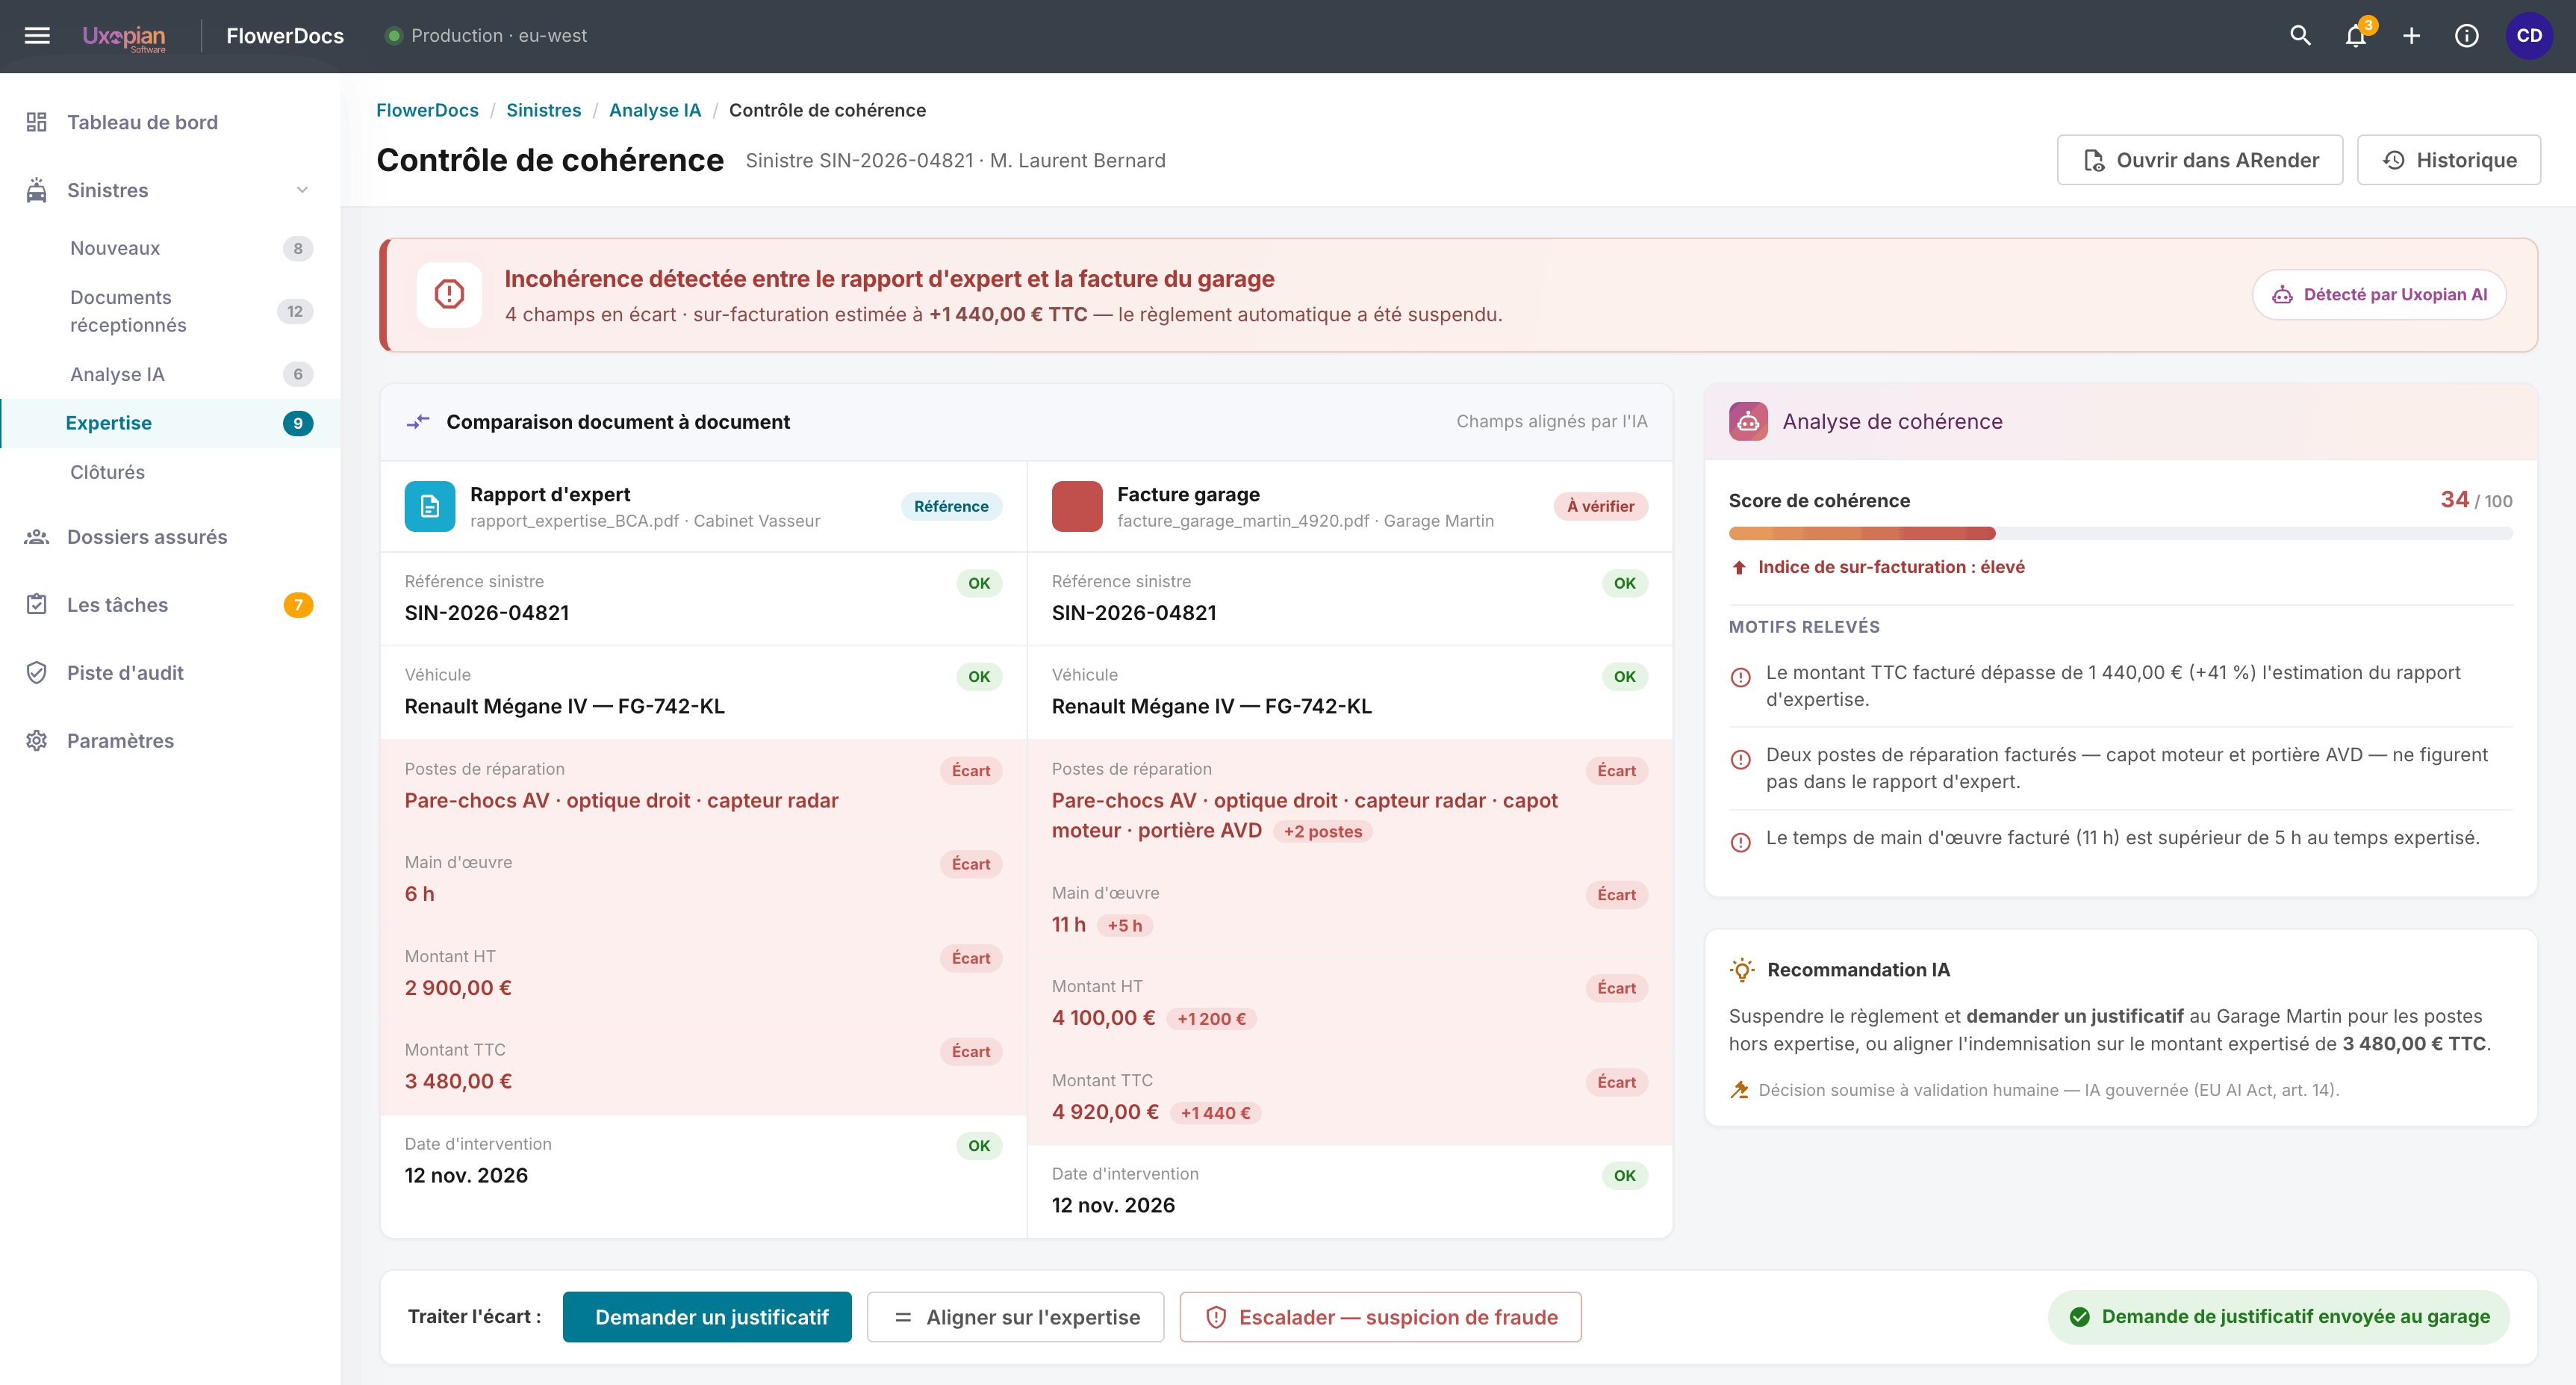The width and height of the screenshot is (2576, 1385).
Task: Open Piste d'audit section
Action: (x=170, y=672)
